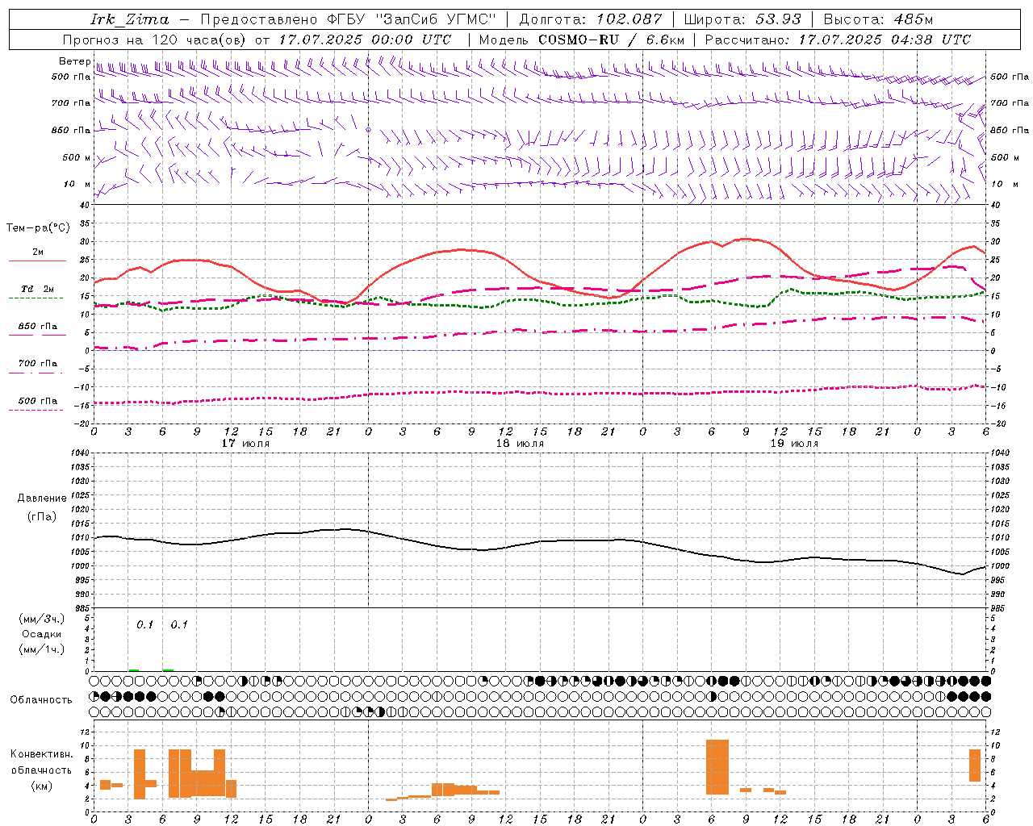The height and width of the screenshot is (826, 1033).
Task: Click the solid red '2м' legend line
Action: pyautogui.click(x=37, y=261)
